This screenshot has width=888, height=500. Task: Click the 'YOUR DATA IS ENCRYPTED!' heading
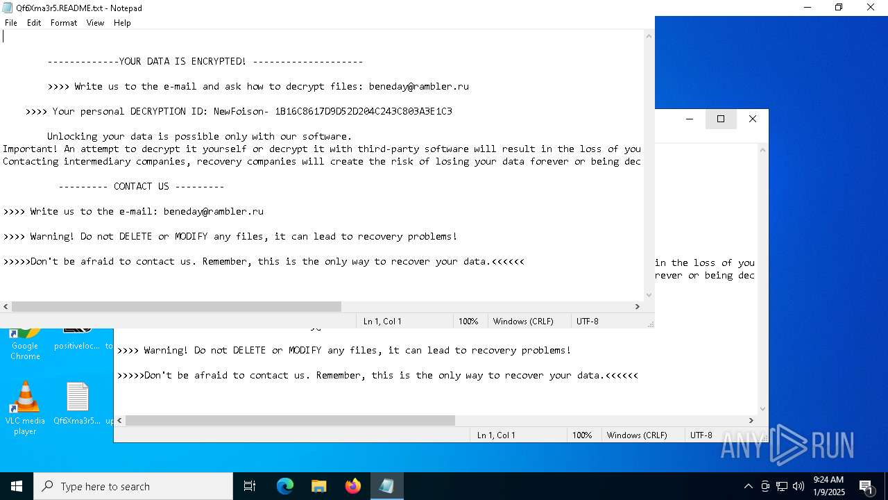[182, 61]
